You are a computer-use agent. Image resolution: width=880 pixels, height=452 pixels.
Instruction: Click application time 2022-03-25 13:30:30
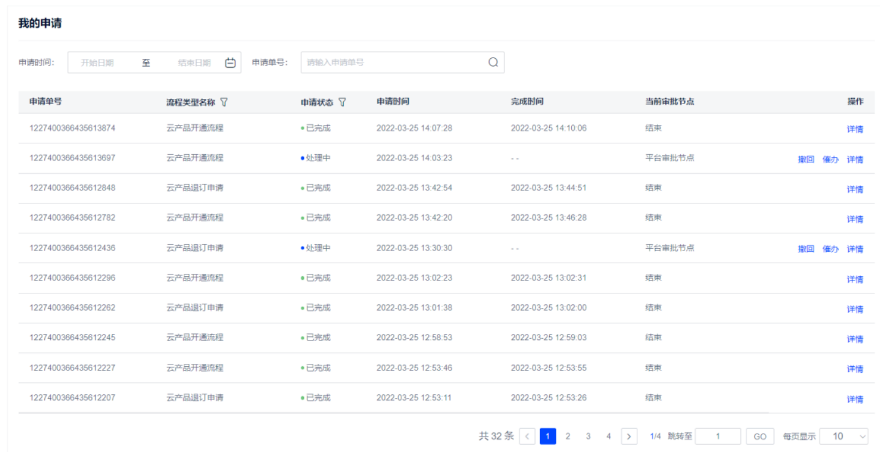coord(414,248)
